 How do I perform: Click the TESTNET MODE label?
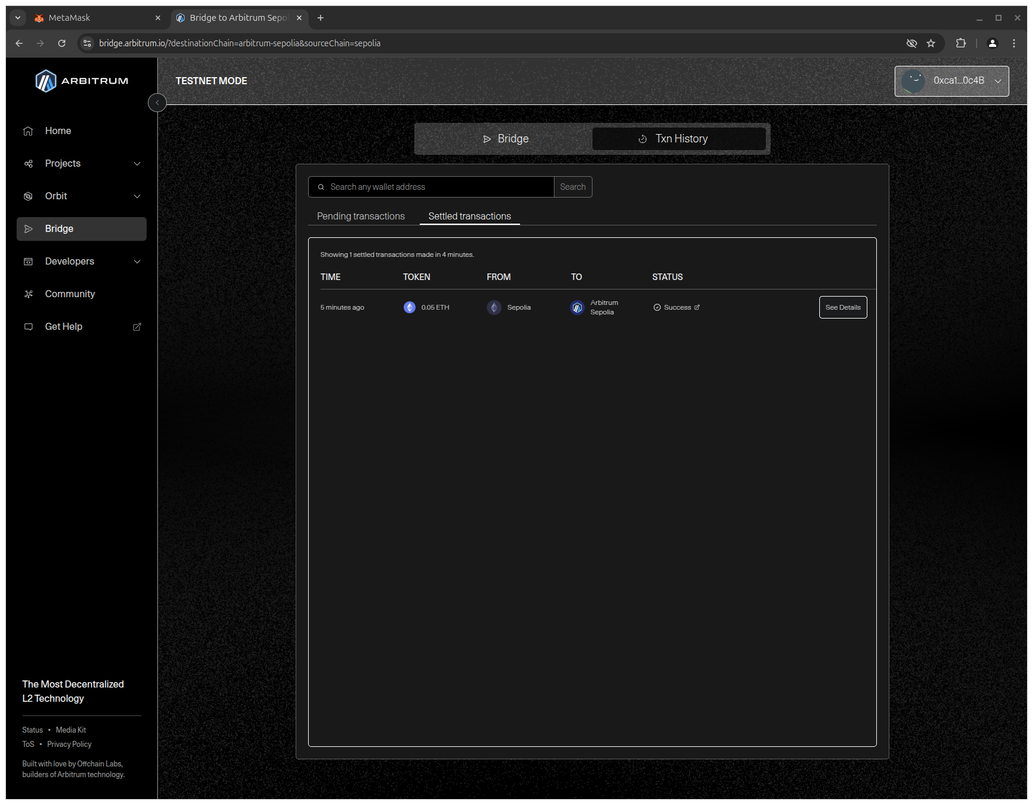tap(211, 81)
